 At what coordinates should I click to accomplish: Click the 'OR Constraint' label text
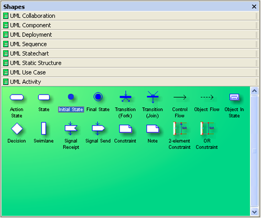(x=207, y=144)
